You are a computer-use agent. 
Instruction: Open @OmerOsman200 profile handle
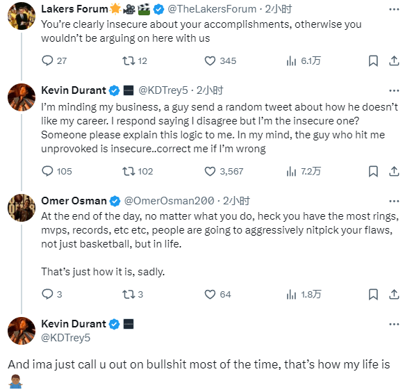(x=169, y=201)
